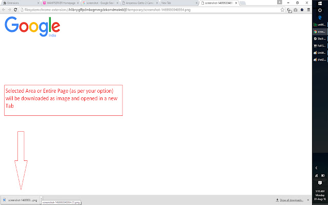
Task: Switch to the Extensions tab
Action: (x=20, y=3)
